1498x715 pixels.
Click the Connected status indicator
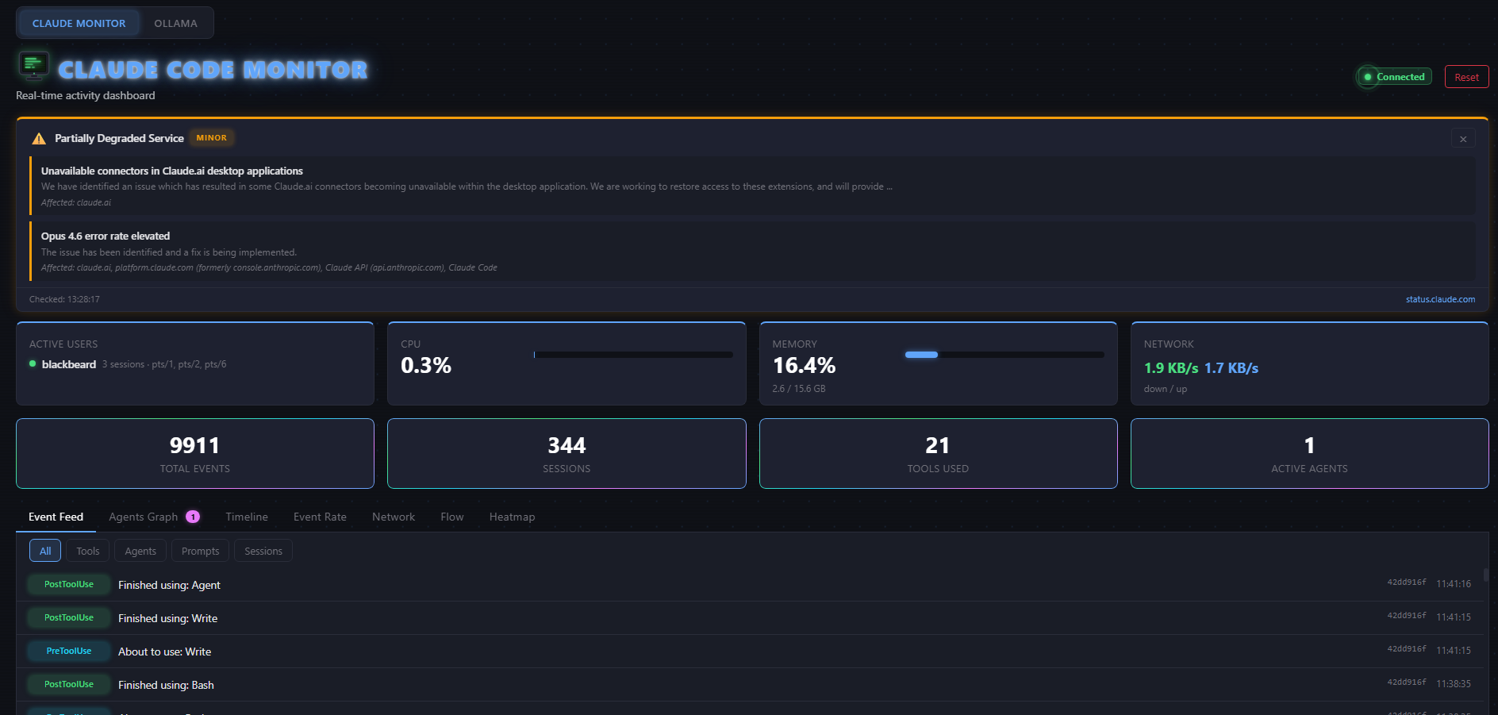click(1395, 77)
